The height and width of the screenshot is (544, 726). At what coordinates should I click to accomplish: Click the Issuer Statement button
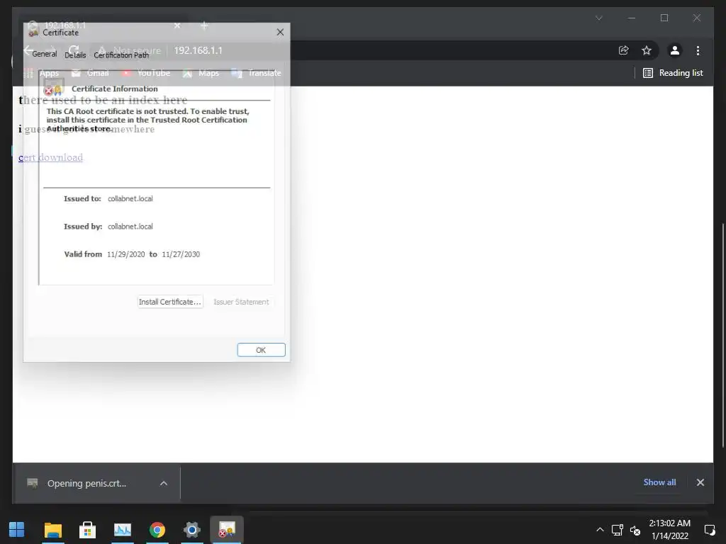coord(241,302)
